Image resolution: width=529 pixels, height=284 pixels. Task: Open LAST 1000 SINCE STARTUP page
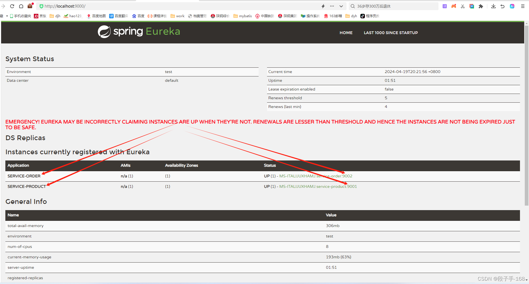[391, 33]
